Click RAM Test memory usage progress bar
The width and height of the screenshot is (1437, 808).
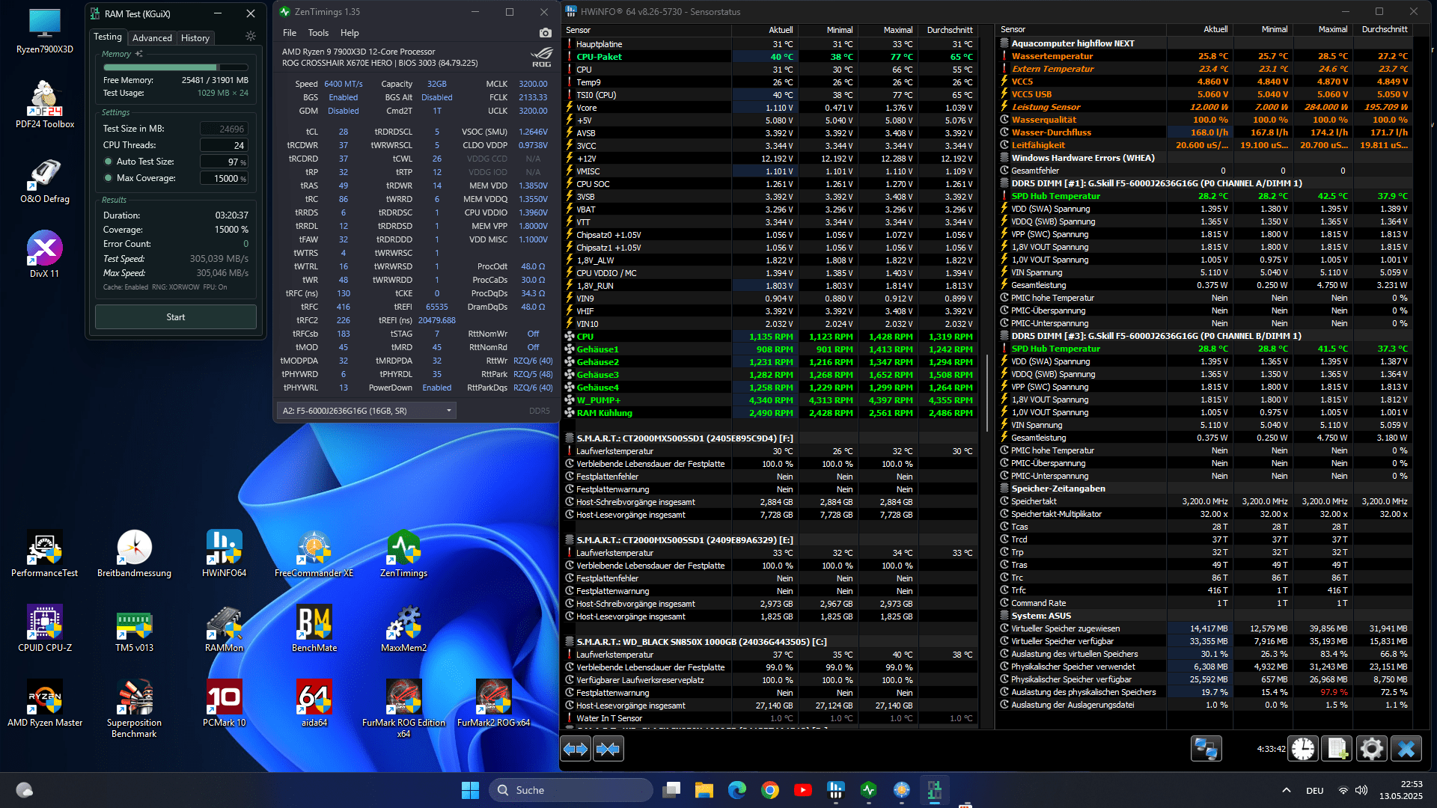(x=176, y=67)
